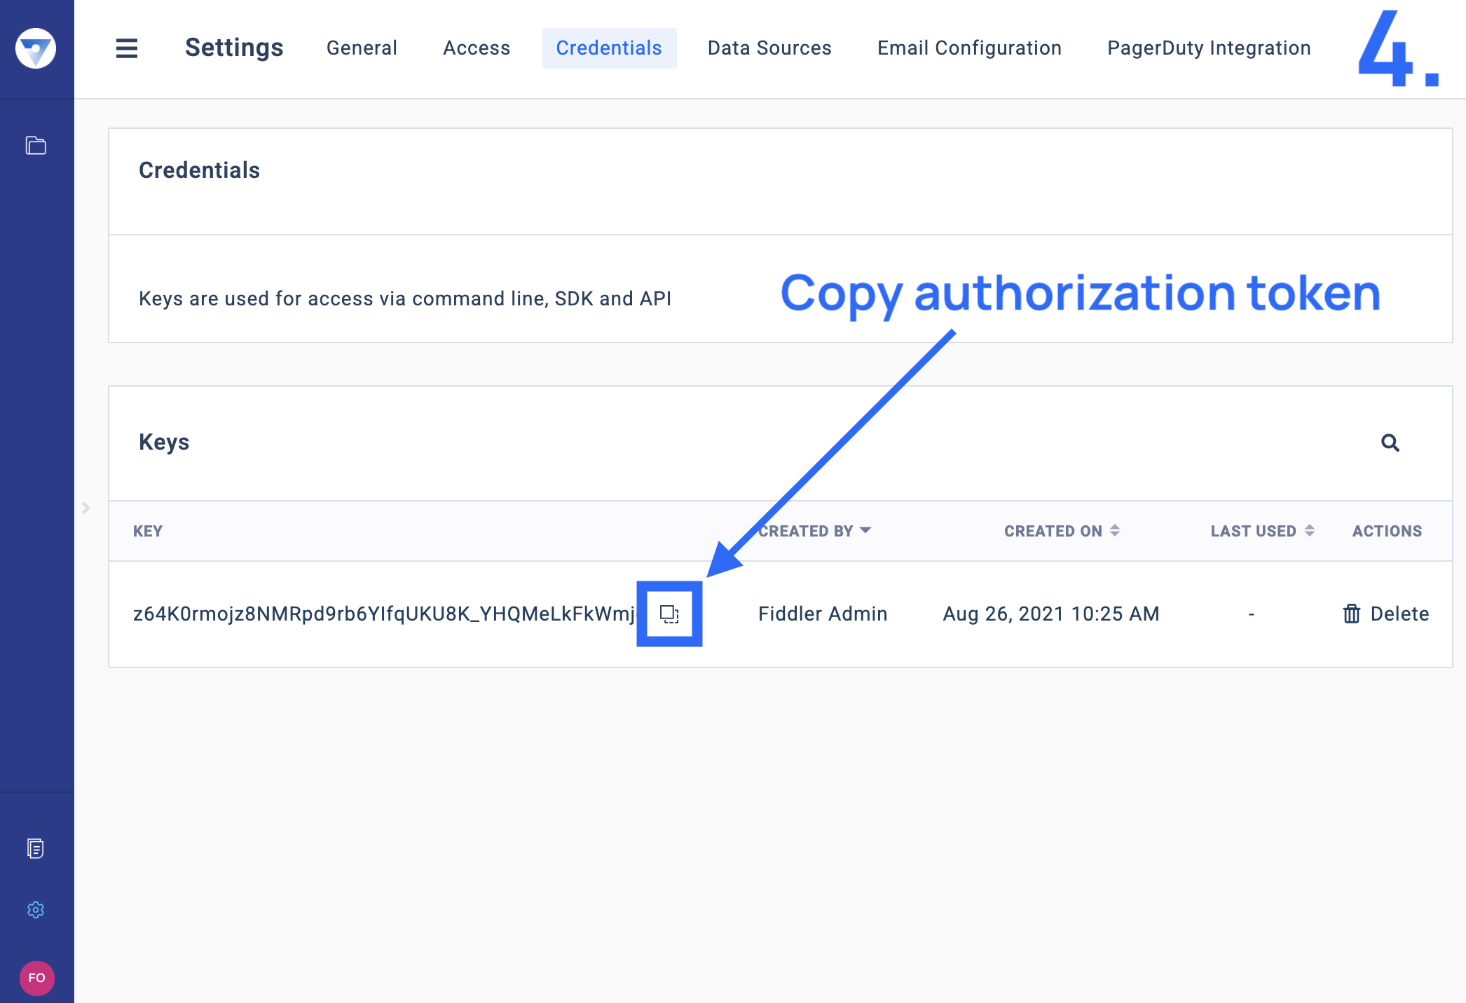The width and height of the screenshot is (1466, 1003).
Task: Open the PagerDuty Integration tab
Action: (x=1209, y=48)
